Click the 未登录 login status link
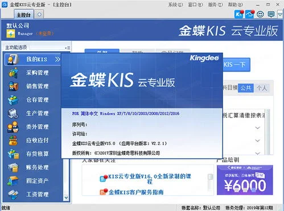 (45, 33)
